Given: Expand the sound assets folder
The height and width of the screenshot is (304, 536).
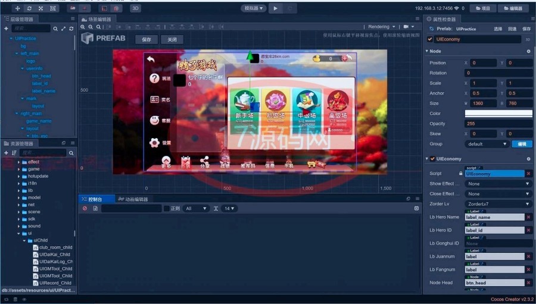Looking at the screenshot, I should click(x=19, y=227).
